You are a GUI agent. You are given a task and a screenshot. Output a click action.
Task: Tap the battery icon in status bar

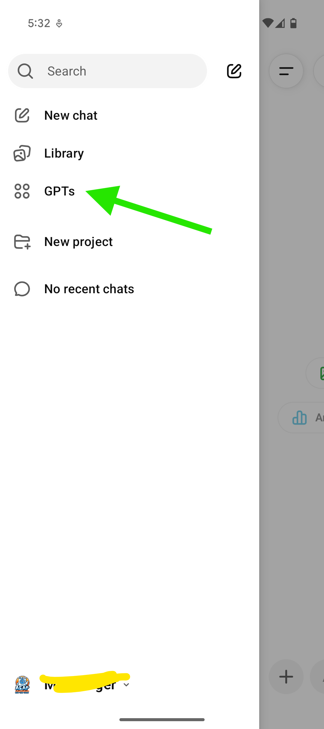click(293, 23)
